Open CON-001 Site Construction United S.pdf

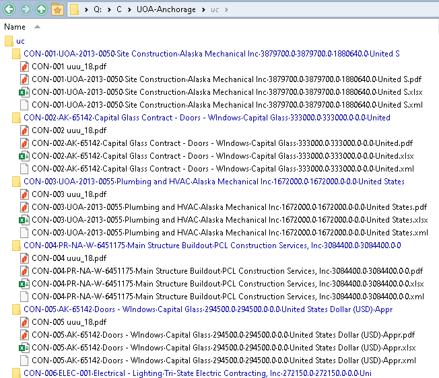[x=226, y=79]
